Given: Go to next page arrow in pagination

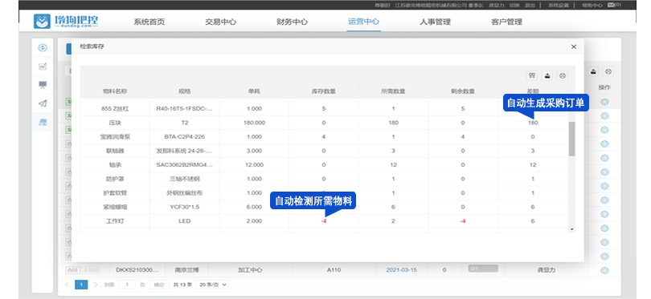Looking at the screenshot, I should [96, 285].
